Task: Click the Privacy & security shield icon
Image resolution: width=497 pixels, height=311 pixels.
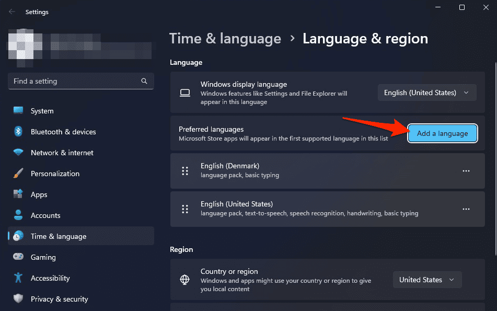Action: coord(18,299)
